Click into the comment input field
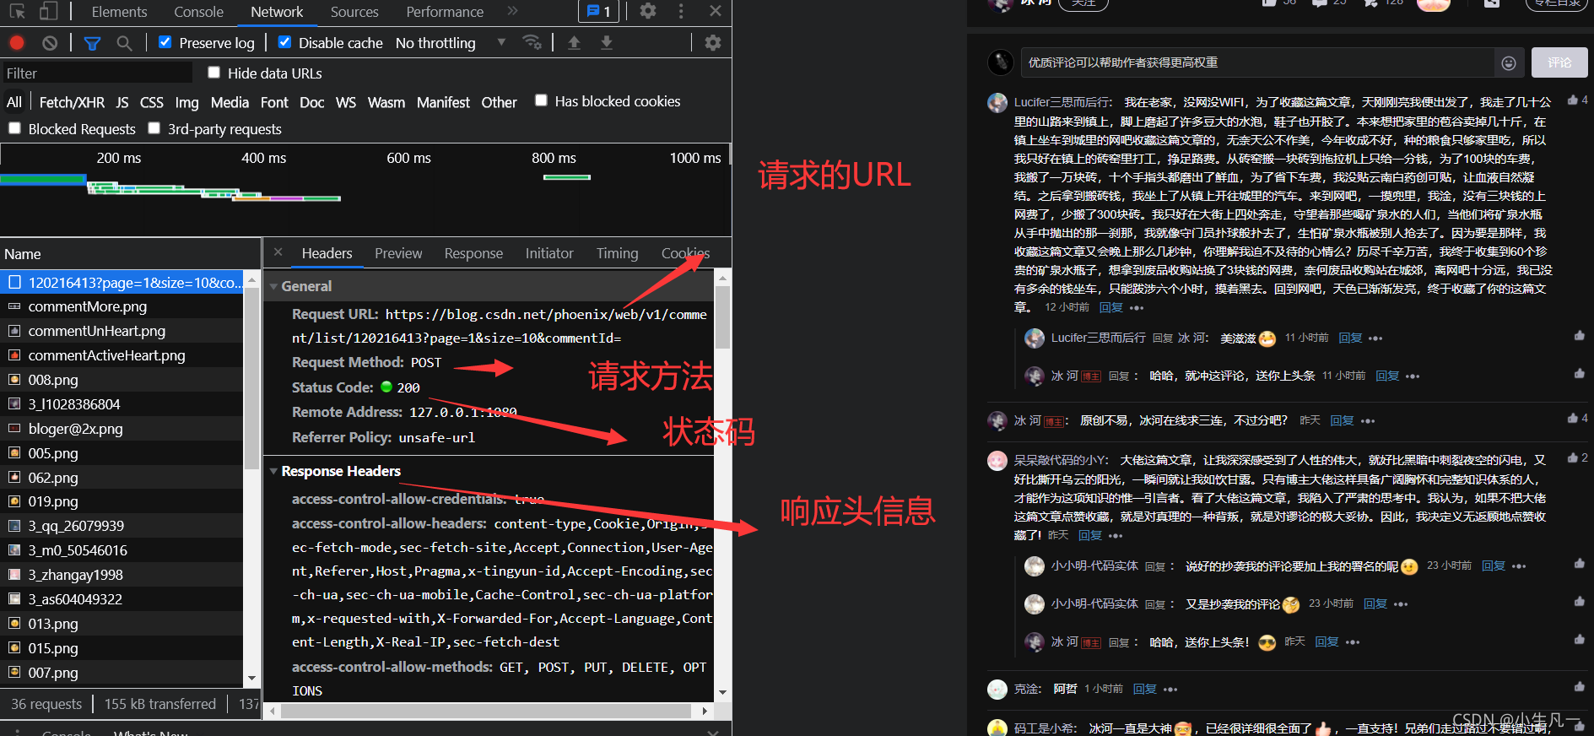This screenshot has height=736, width=1594. (x=1257, y=62)
